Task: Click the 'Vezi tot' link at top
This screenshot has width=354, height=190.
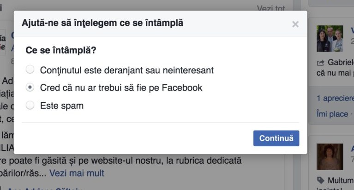Action: pos(271,8)
